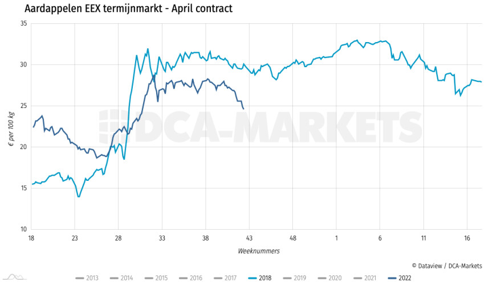Click week 43 on the x-axis
This screenshot has width=489, height=282.
248,238
